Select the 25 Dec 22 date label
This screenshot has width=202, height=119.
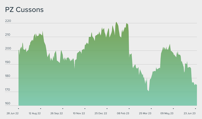[x=101, y=113]
